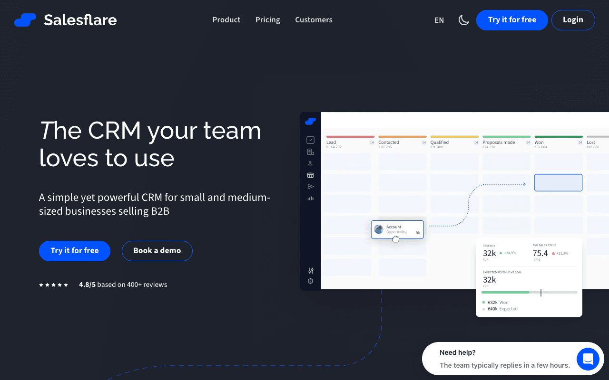This screenshot has height=380, width=609.
Task: Click the 75.4 avg sales cycle value
Action: pos(540,253)
